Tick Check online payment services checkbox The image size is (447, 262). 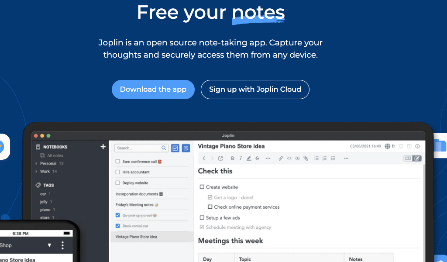click(210, 207)
